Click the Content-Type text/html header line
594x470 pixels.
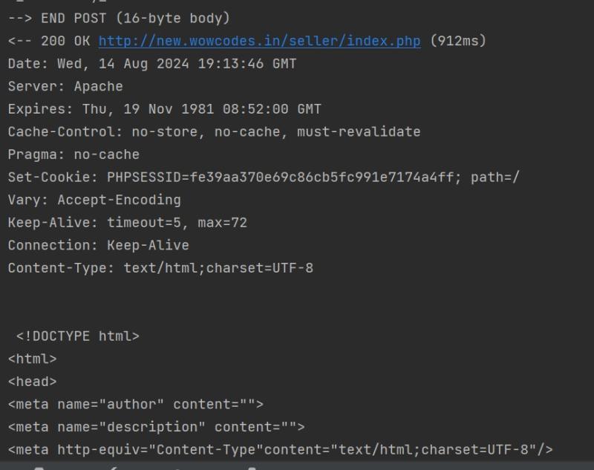tap(160, 268)
